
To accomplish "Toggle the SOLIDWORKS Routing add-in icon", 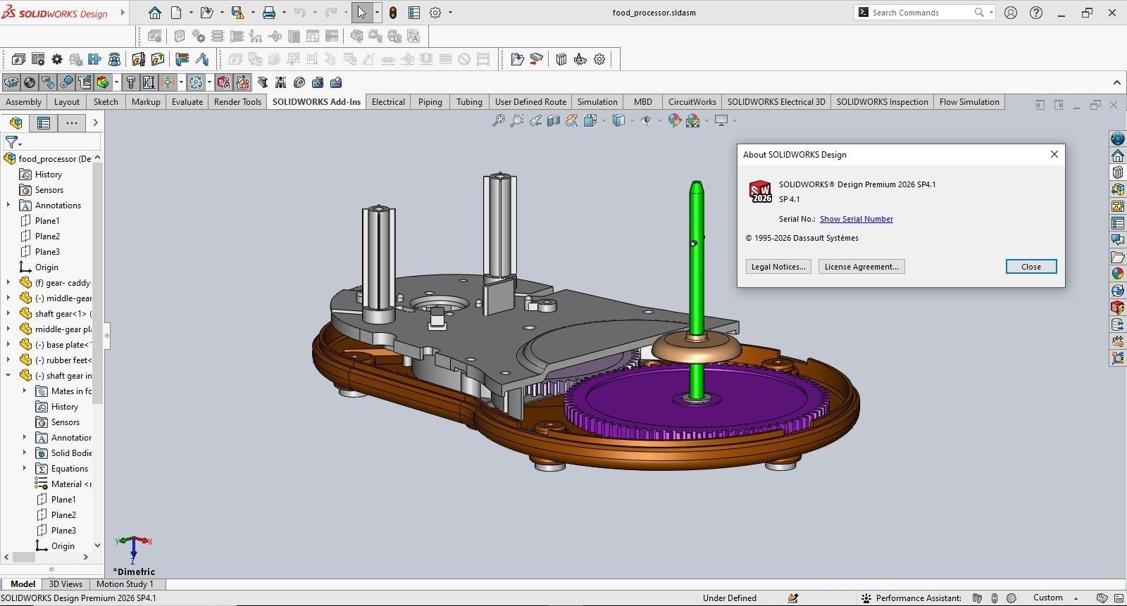I will click(x=85, y=82).
